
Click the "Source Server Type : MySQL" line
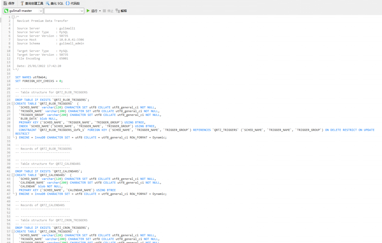tap(42, 32)
